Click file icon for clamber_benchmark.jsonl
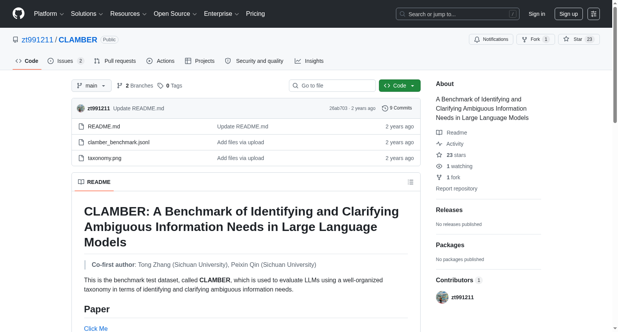Image resolution: width=618 pixels, height=332 pixels. 81,142
